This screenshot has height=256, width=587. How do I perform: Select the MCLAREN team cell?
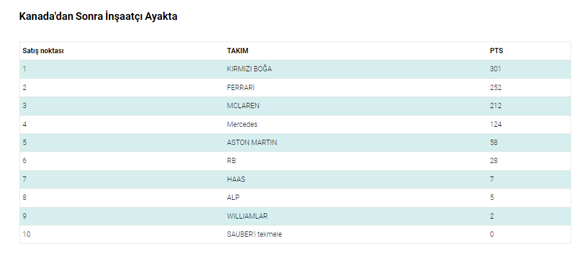(x=243, y=106)
